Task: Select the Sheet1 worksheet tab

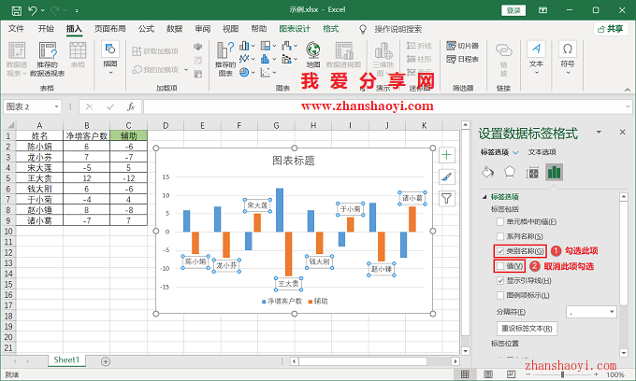Action: pyautogui.click(x=66, y=360)
